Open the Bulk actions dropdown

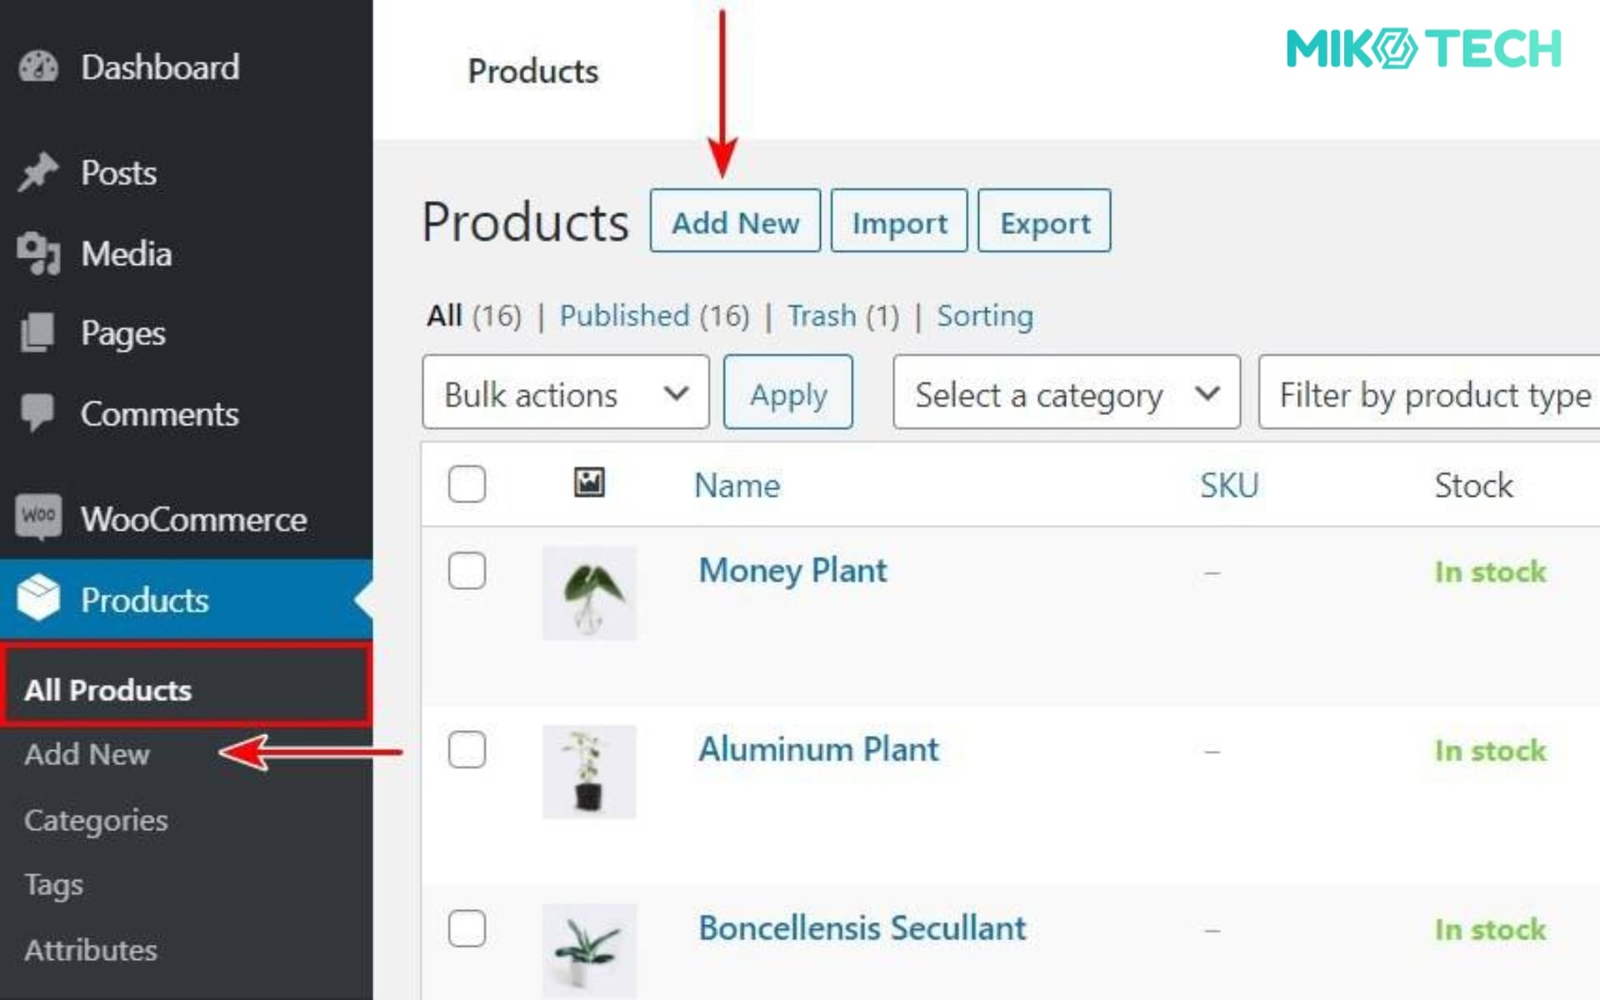coord(565,392)
